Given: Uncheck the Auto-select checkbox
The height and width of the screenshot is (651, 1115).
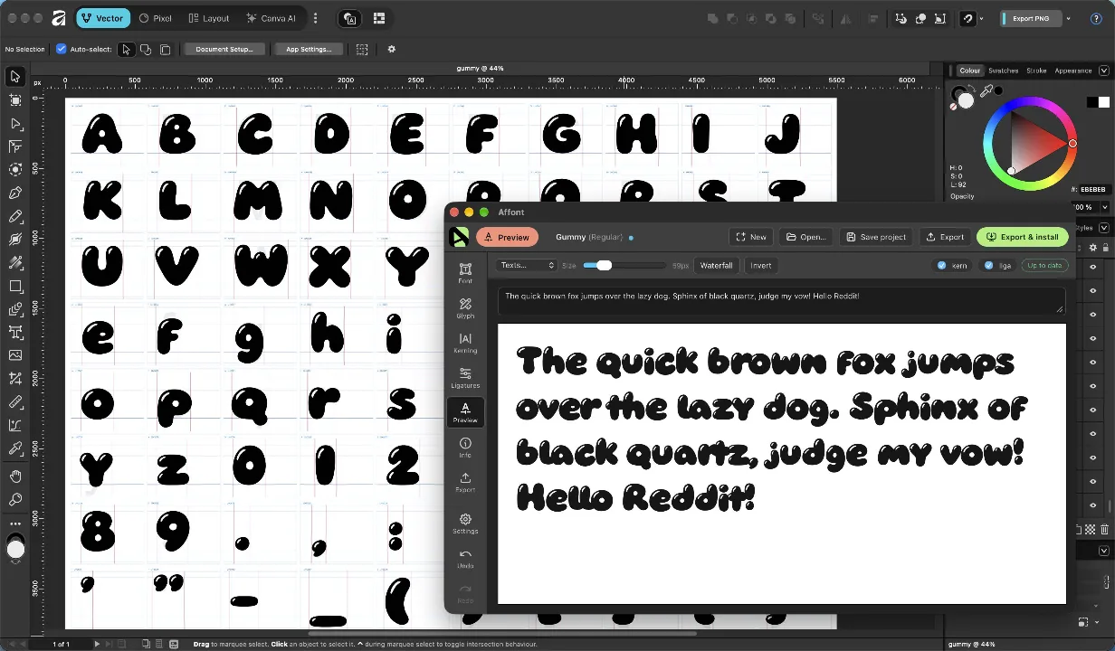Looking at the screenshot, I should [62, 49].
